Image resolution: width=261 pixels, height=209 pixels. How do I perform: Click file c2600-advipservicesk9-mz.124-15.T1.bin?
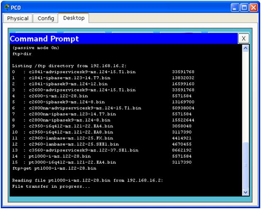[x=82, y=90]
